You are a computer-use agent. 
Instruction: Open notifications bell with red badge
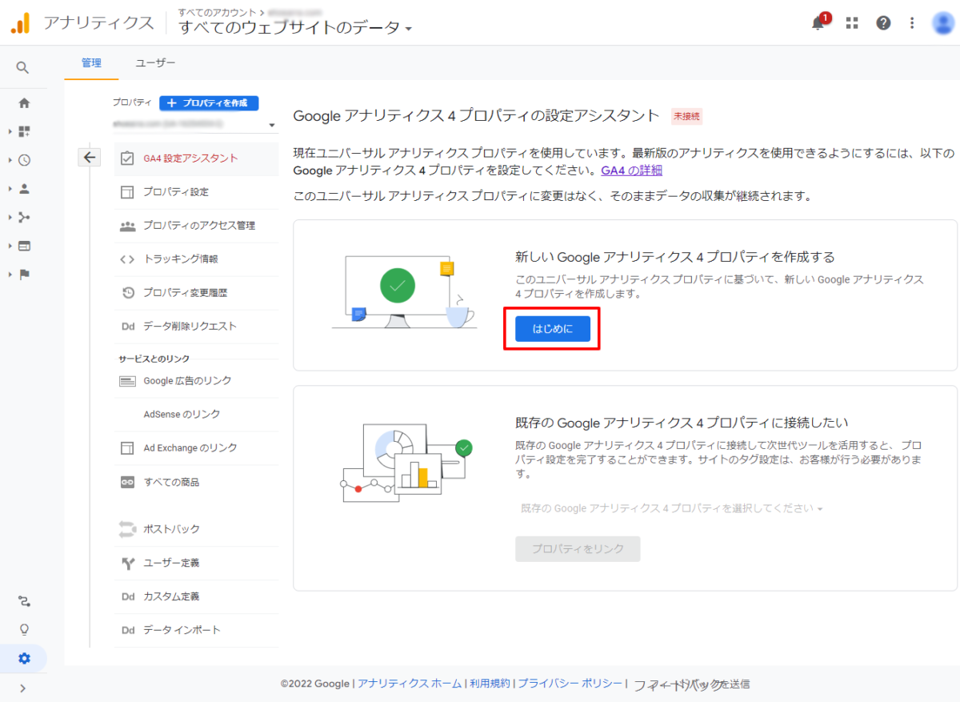(819, 22)
